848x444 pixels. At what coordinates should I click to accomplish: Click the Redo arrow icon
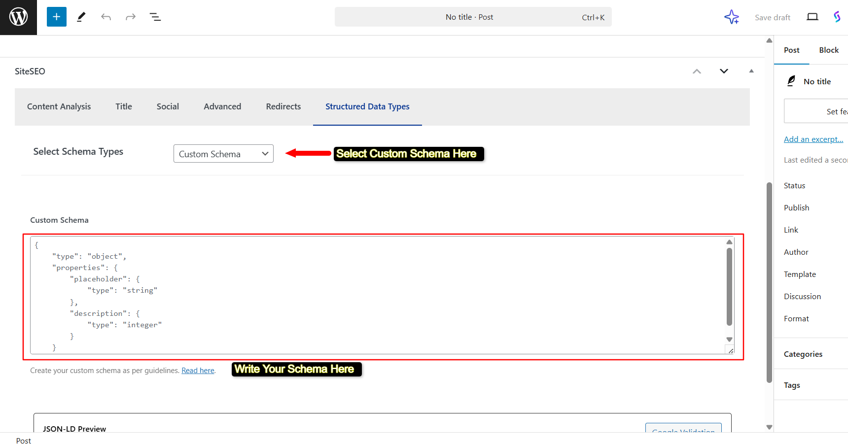[131, 17]
